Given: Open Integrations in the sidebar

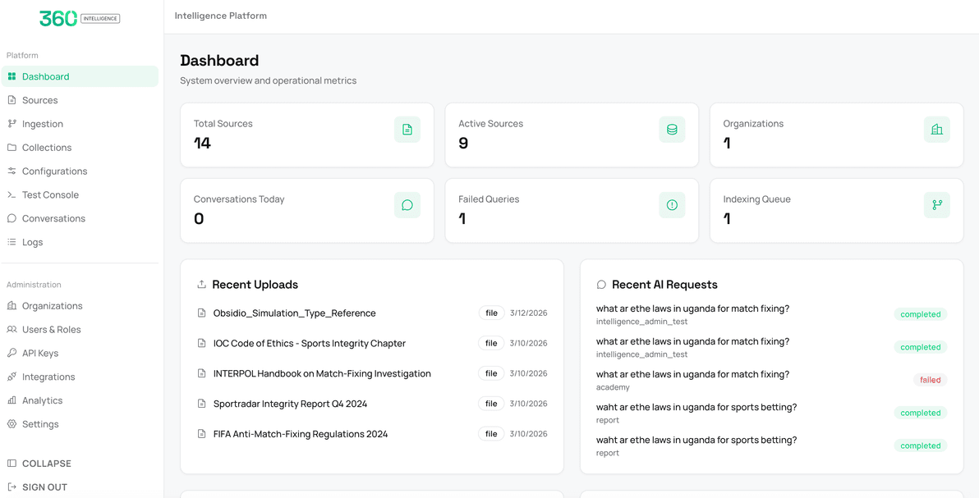Looking at the screenshot, I should coord(80,377).
